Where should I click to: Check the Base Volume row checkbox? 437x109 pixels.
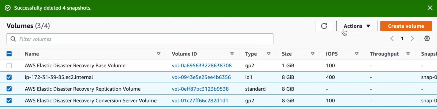[x=9, y=65]
